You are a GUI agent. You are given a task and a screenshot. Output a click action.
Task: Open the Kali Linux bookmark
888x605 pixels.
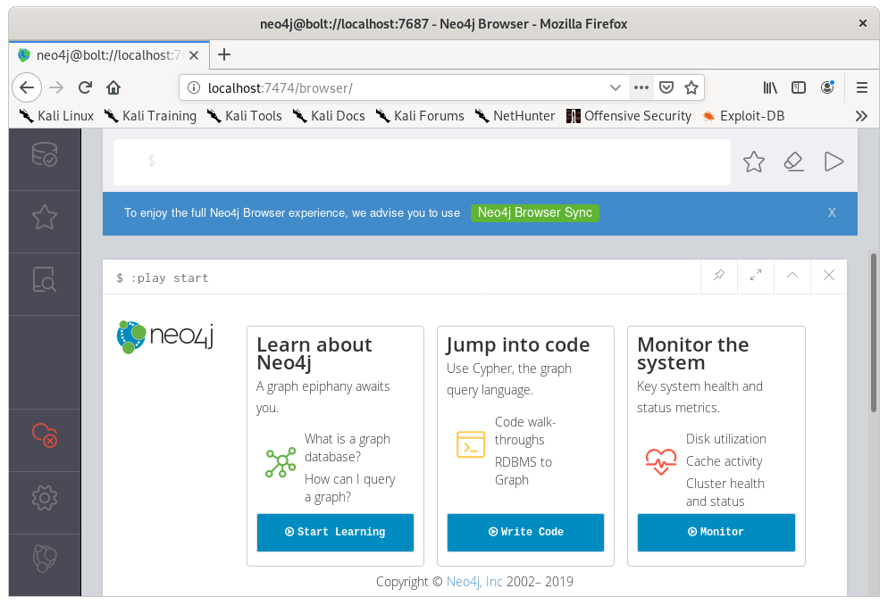pos(56,116)
